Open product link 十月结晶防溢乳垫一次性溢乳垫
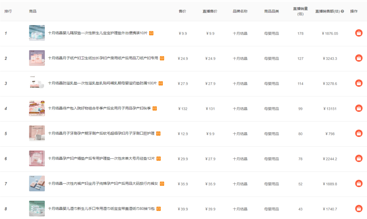 102,83
